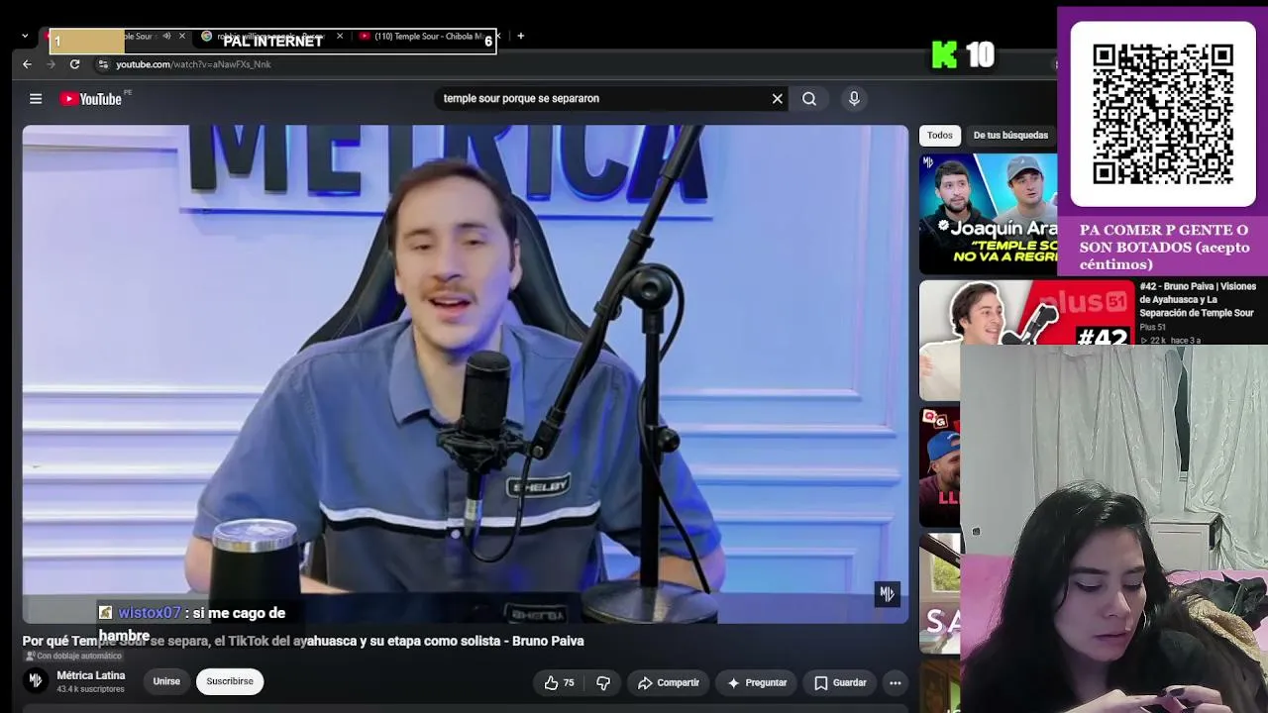Click the browser forward arrow

pos(51,64)
